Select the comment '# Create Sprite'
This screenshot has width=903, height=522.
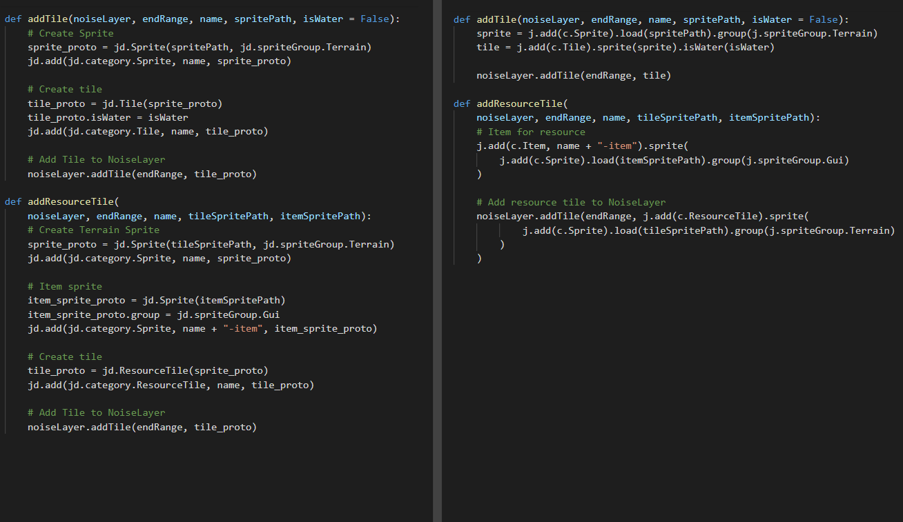[x=70, y=33]
